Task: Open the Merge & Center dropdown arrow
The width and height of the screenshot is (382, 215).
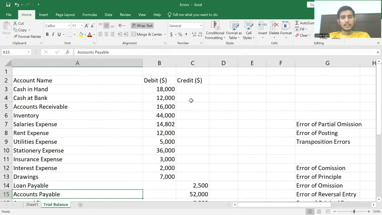Action: pos(165,35)
